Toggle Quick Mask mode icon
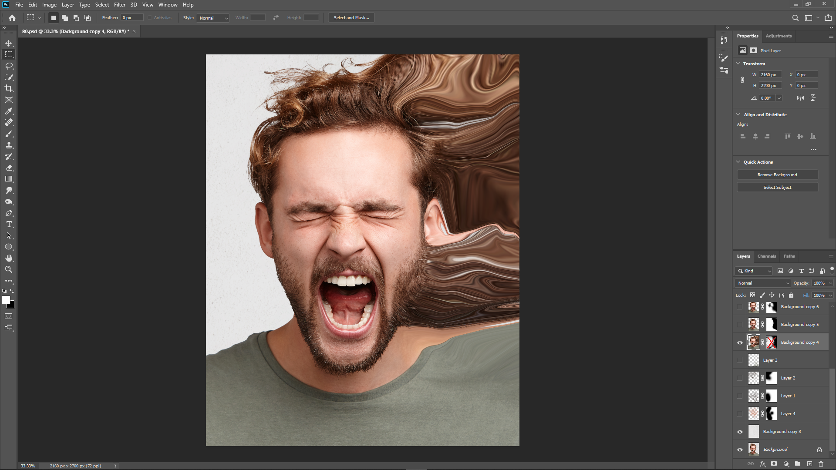 (x=9, y=316)
